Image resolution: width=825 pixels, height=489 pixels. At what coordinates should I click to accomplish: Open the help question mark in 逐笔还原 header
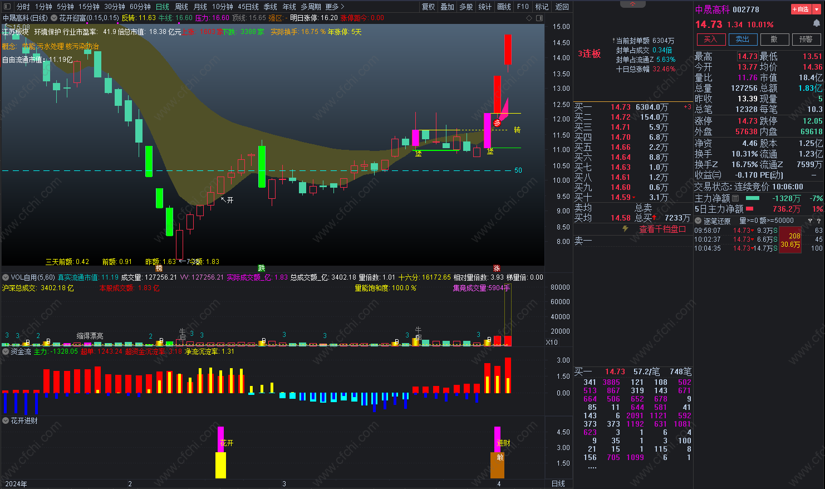pyautogui.click(x=819, y=221)
